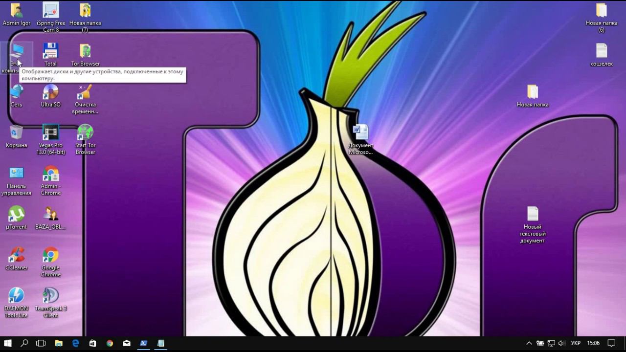Launch the UltraISO shortcut
Image resolution: width=626 pixels, height=352 pixels.
click(x=51, y=92)
